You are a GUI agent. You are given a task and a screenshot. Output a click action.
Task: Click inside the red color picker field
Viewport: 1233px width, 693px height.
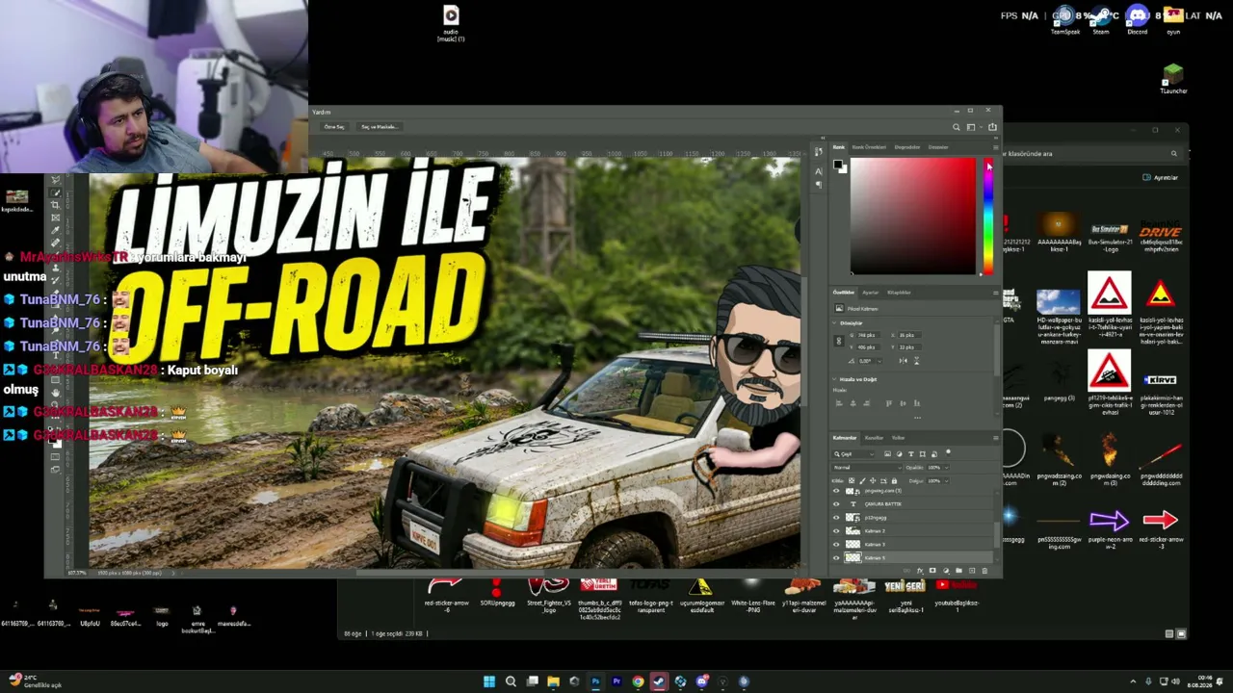coord(912,216)
